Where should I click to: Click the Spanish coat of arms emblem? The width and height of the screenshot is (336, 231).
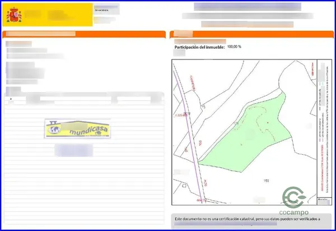14,15
